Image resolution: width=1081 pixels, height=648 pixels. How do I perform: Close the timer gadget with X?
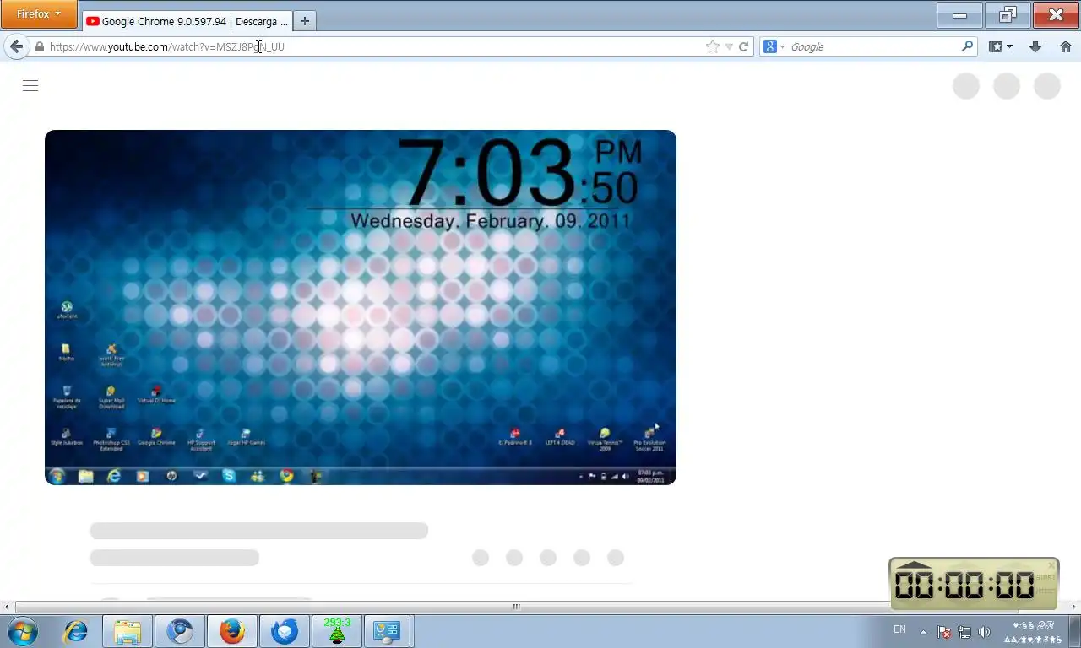tap(1051, 565)
